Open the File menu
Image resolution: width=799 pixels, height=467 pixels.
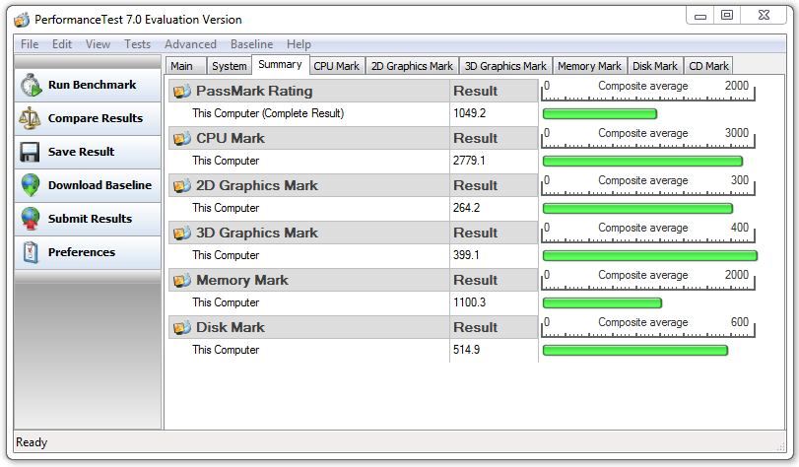point(30,44)
